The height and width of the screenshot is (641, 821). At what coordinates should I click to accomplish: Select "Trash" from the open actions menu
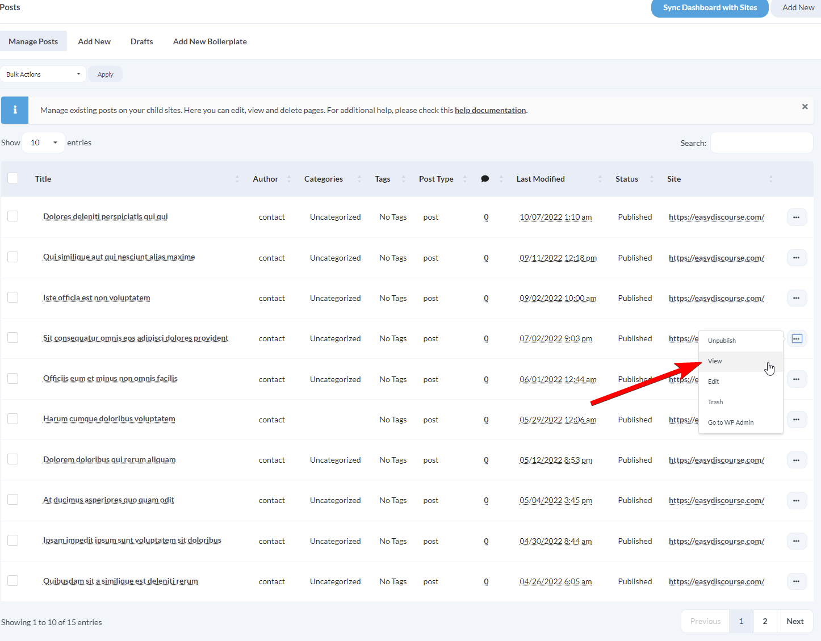click(x=715, y=401)
